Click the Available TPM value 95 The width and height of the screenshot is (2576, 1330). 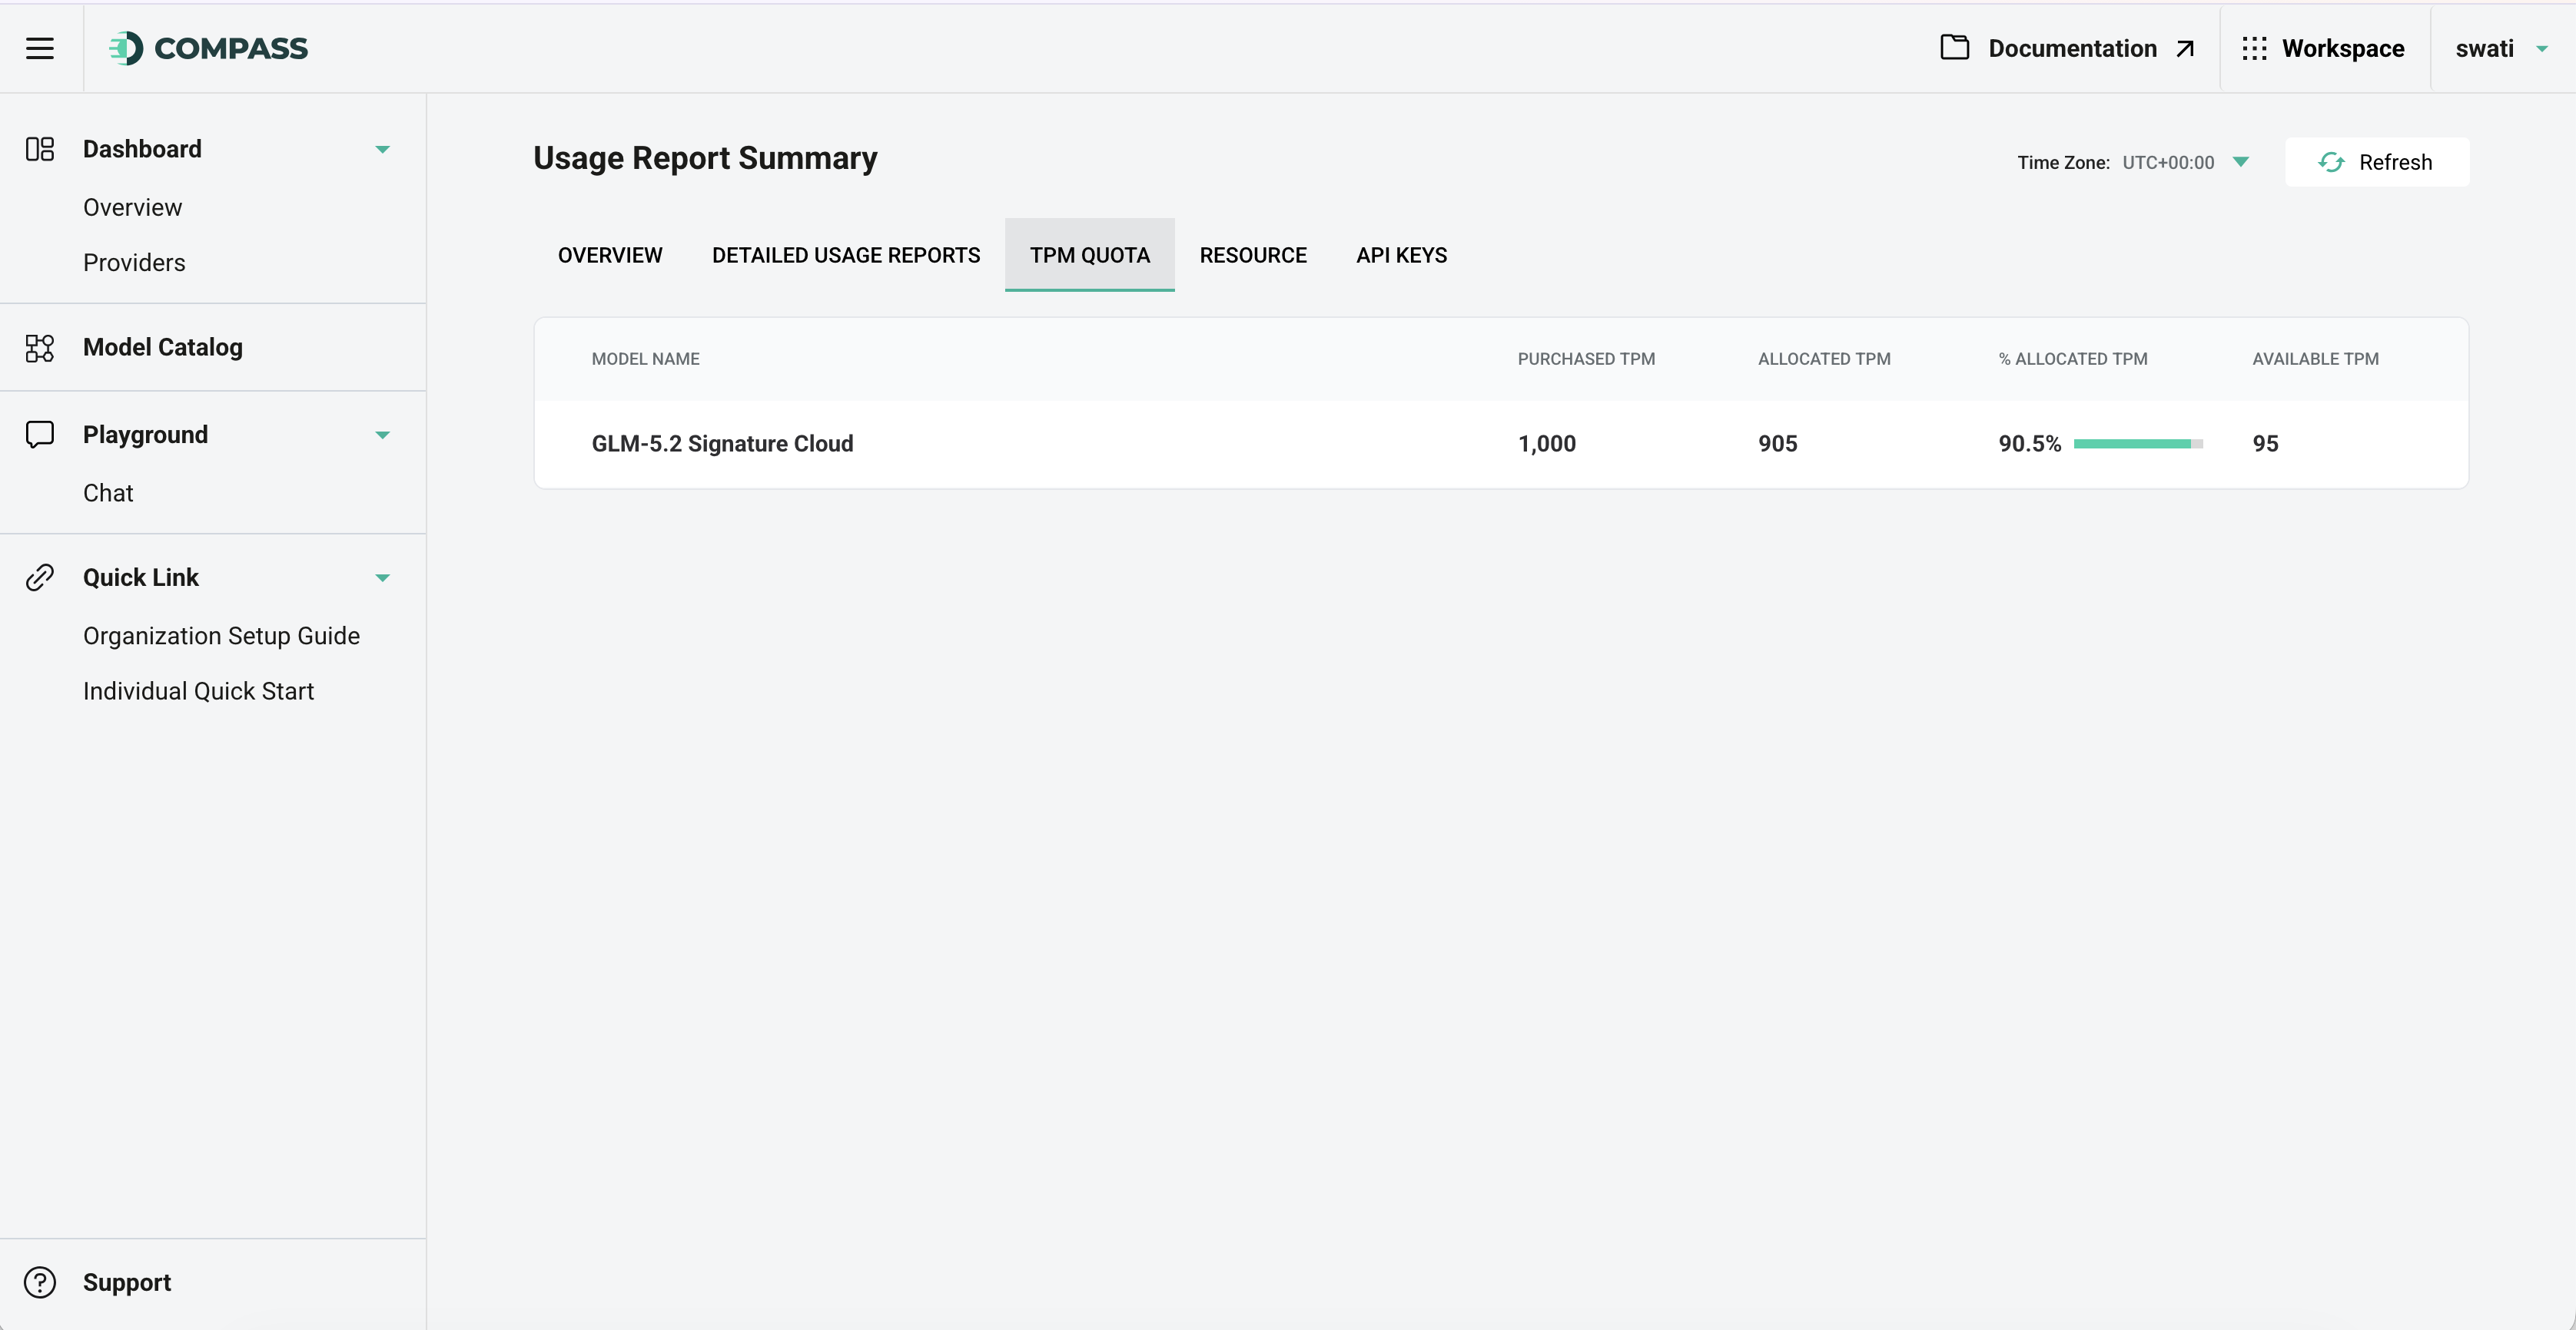[2265, 444]
